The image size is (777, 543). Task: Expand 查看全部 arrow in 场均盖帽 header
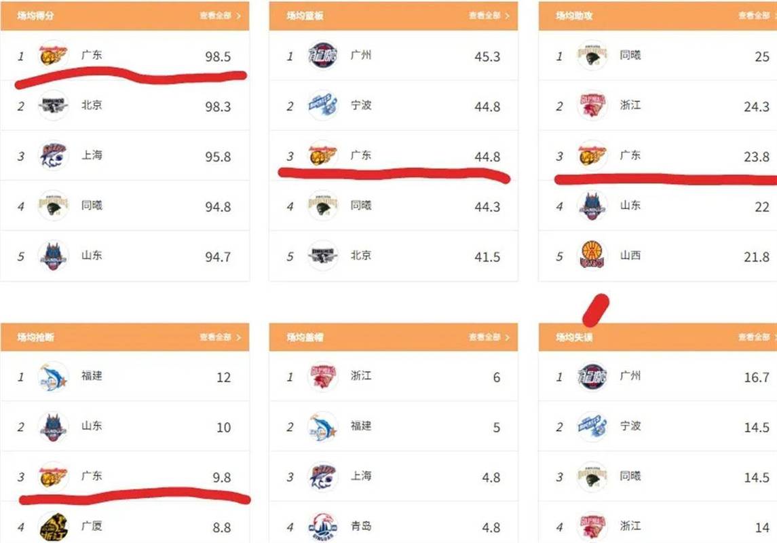pyautogui.click(x=508, y=337)
